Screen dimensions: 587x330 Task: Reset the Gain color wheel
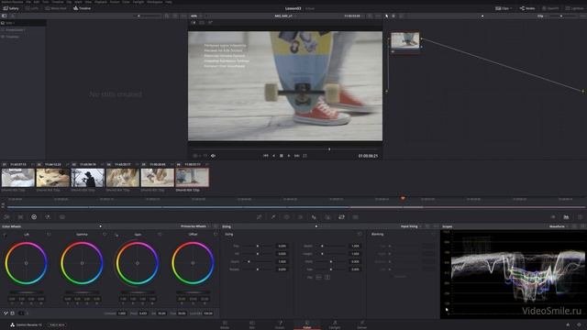160,235
